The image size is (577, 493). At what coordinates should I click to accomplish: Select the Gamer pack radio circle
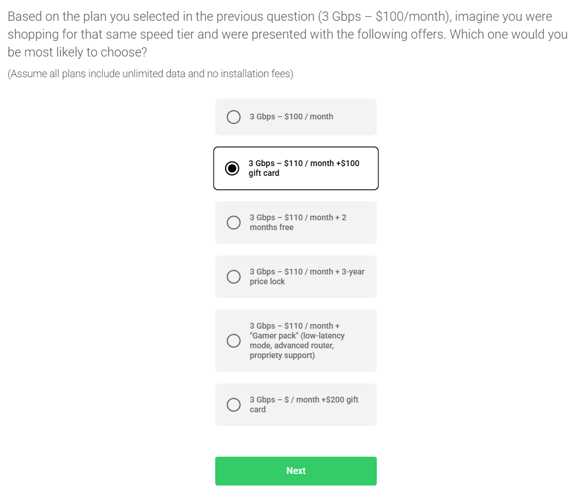[233, 341]
